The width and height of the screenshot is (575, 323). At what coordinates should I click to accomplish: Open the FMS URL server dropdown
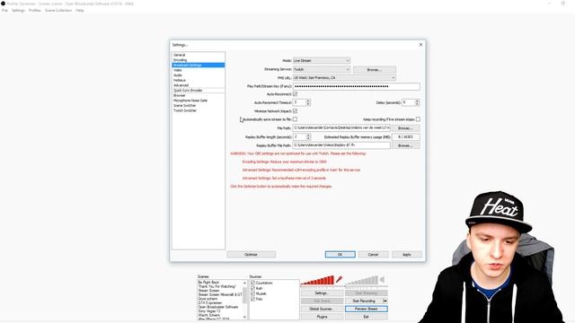344,78
